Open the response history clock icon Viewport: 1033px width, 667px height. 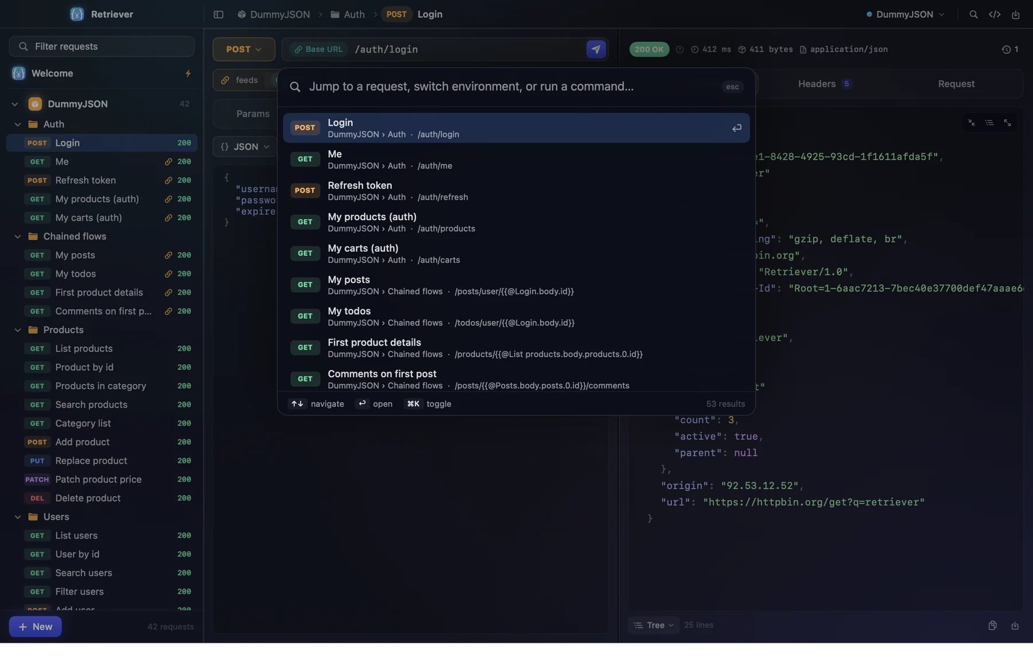(x=1006, y=49)
